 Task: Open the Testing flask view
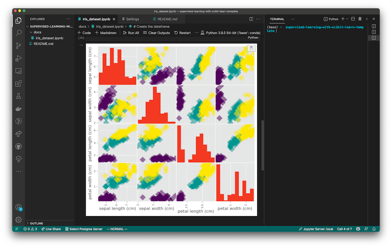18,96
